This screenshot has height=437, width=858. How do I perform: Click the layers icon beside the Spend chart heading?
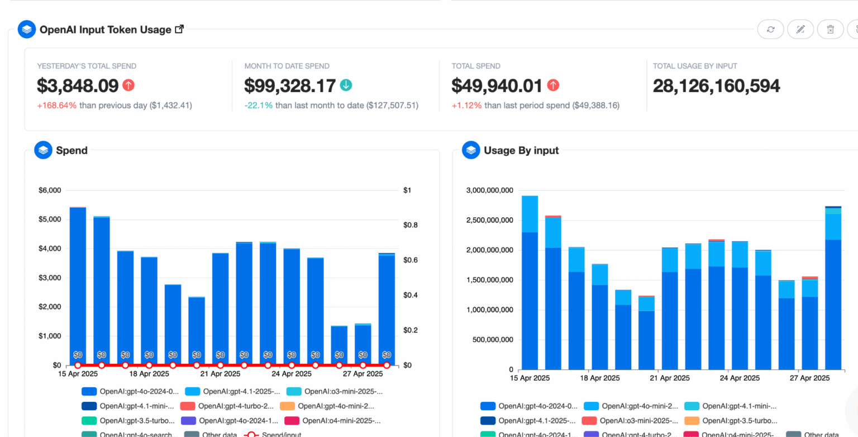point(42,150)
